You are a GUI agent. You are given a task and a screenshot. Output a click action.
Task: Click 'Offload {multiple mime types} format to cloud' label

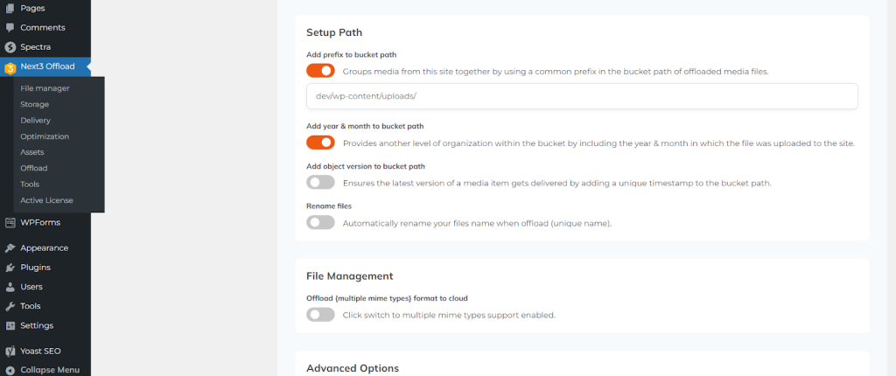pos(388,298)
